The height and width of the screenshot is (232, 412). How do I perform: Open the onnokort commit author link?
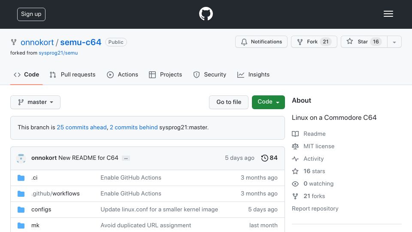coord(44,158)
